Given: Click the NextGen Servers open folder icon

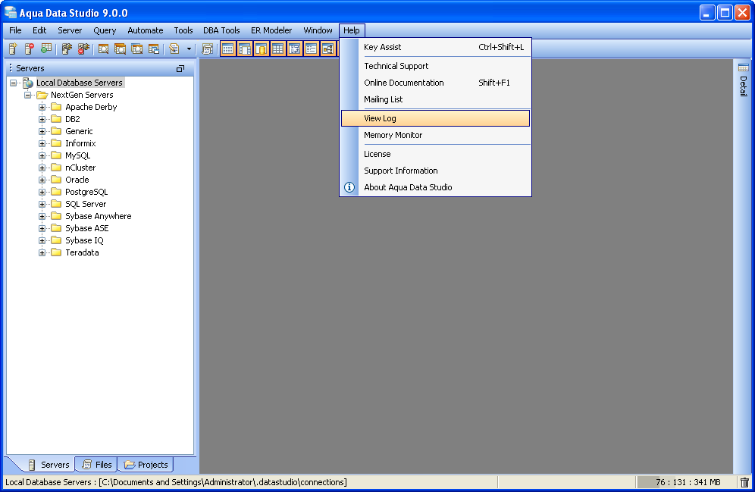Looking at the screenshot, I should coord(42,95).
